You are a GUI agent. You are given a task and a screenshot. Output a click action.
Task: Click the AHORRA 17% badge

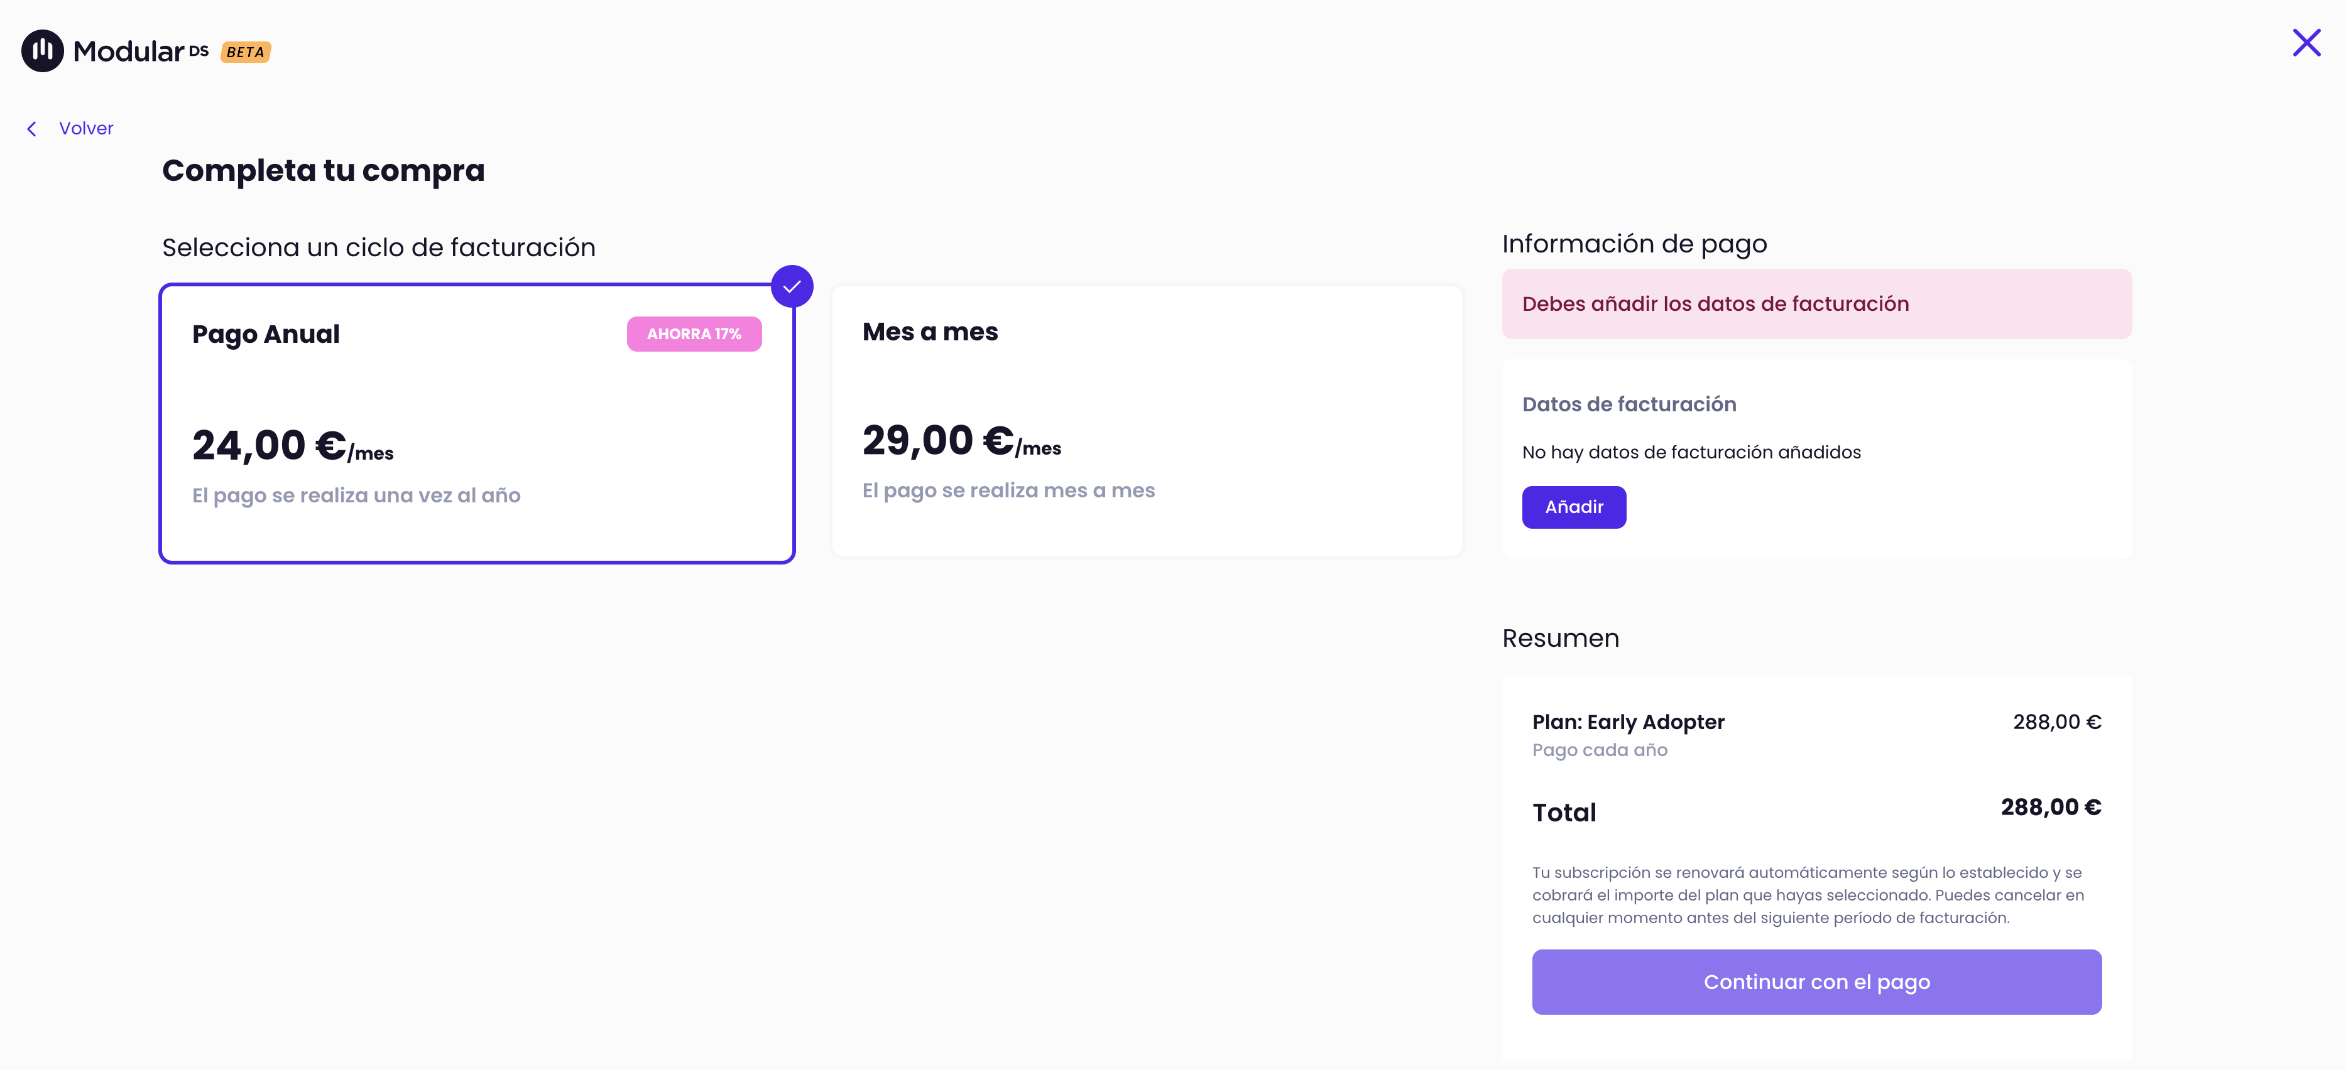click(x=694, y=334)
